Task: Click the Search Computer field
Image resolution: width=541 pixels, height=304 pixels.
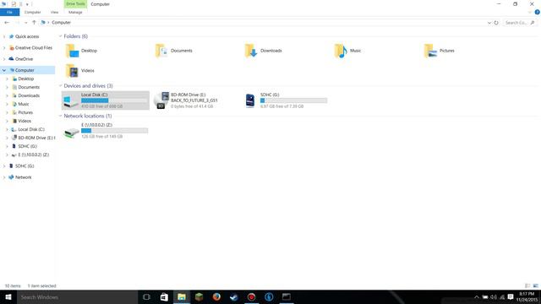Action: click(x=520, y=23)
